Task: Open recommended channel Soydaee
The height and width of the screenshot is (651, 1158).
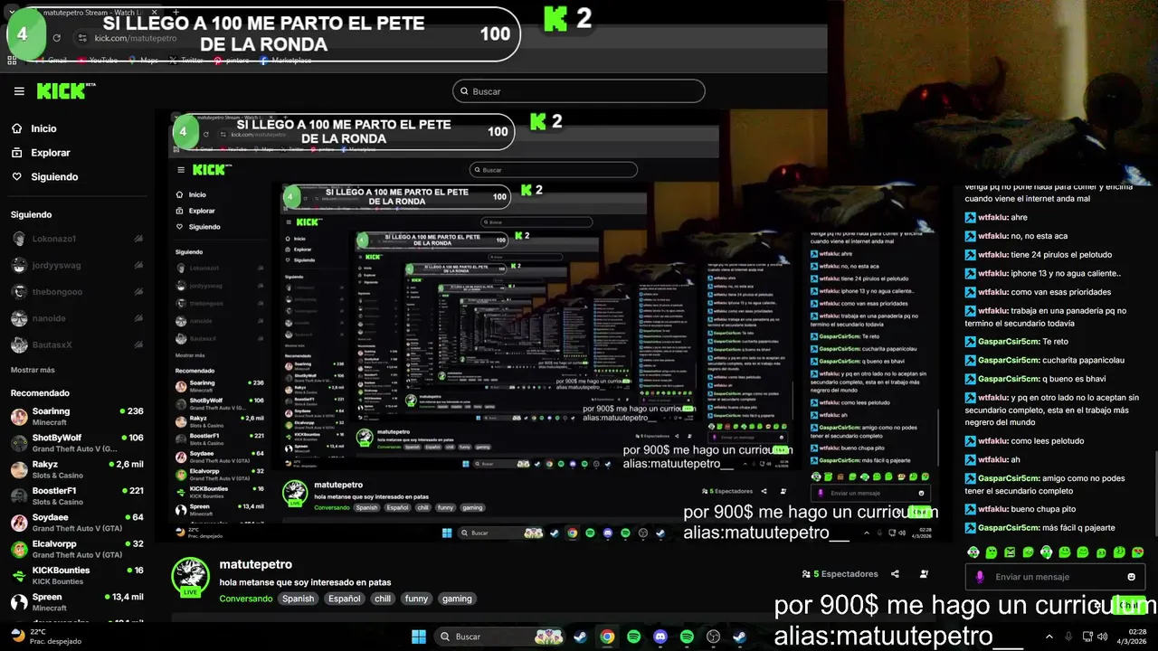Action: pos(77,523)
